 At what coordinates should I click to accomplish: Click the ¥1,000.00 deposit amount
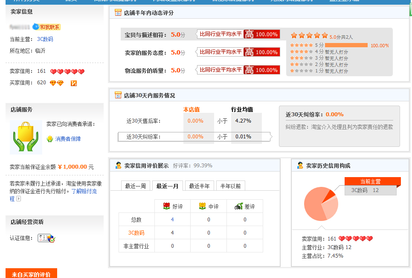(x=72, y=167)
